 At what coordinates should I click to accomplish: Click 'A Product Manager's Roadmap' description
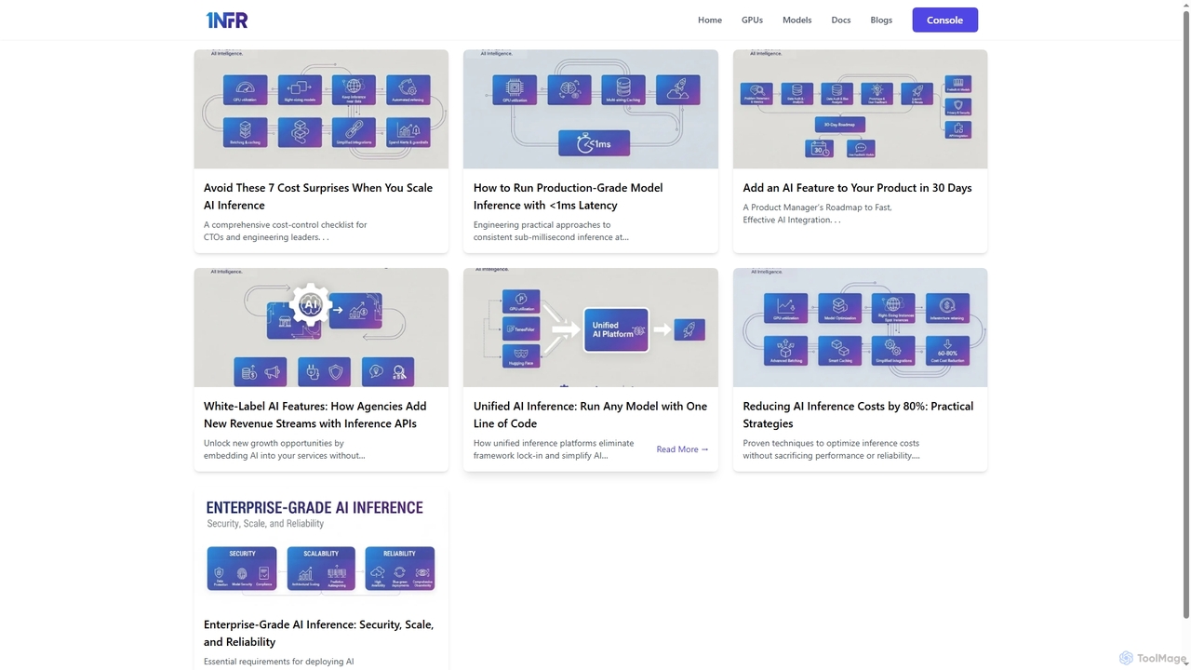click(x=817, y=214)
